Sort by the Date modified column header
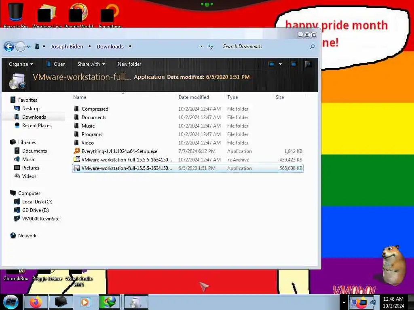 click(194, 97)
